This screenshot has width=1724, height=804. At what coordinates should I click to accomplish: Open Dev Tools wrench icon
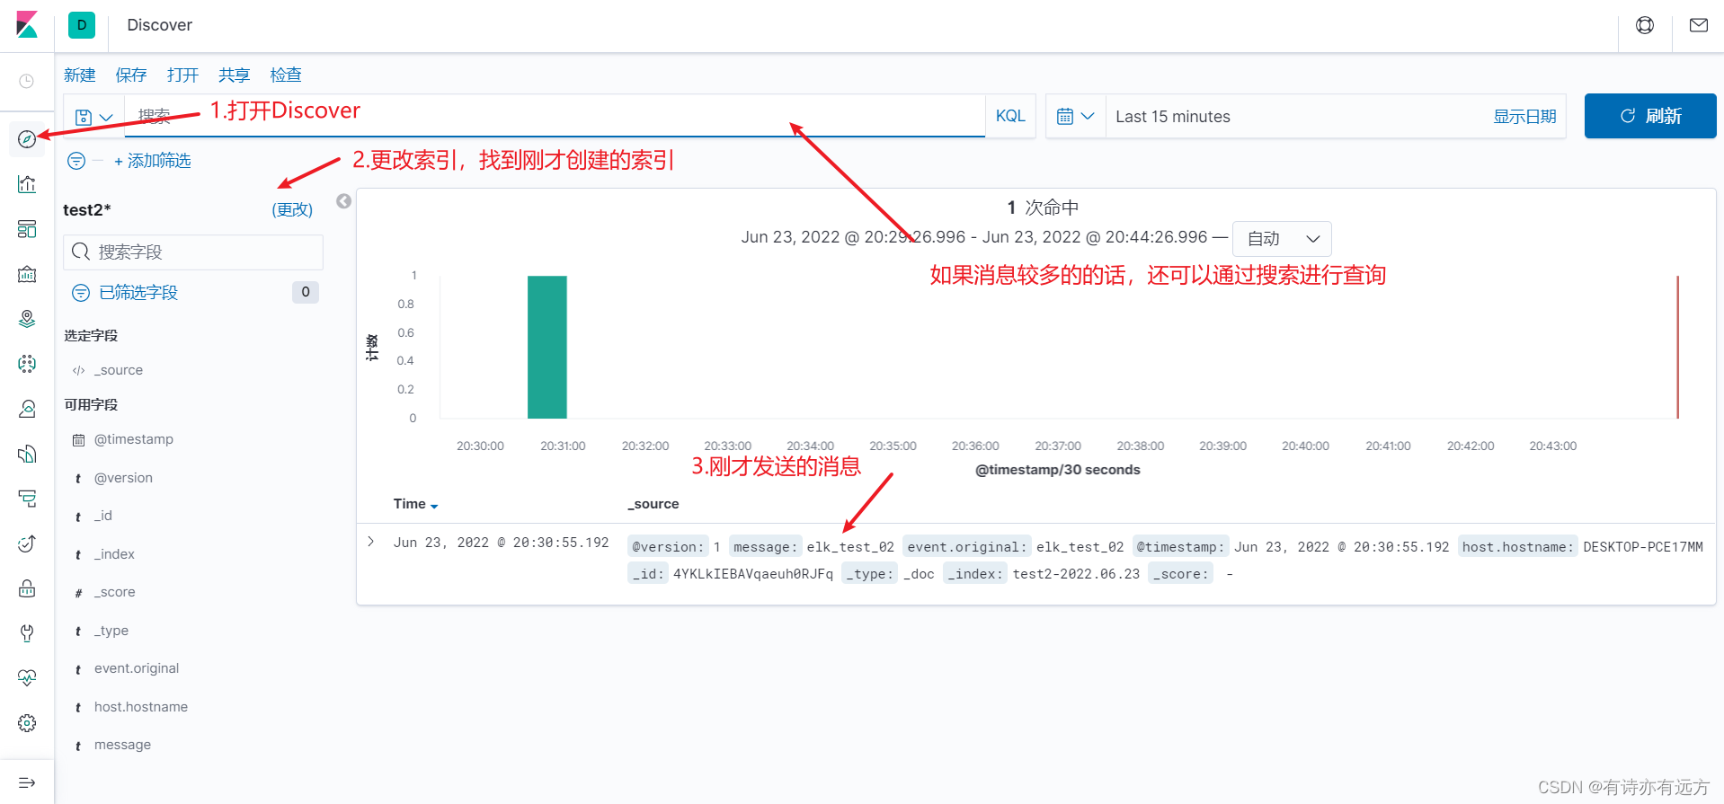27,633
